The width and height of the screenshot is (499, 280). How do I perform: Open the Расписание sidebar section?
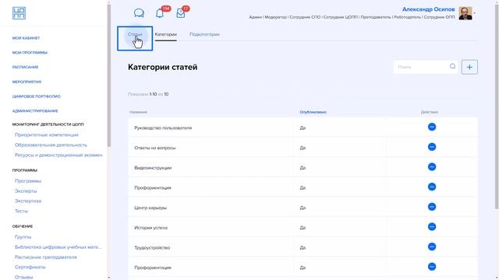25,68
